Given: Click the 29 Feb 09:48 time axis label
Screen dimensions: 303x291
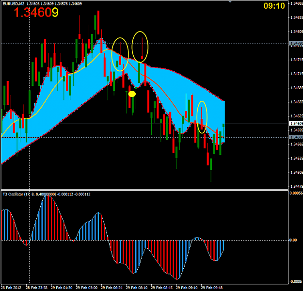Looking at the screenshot, I should tap(212, 288).
